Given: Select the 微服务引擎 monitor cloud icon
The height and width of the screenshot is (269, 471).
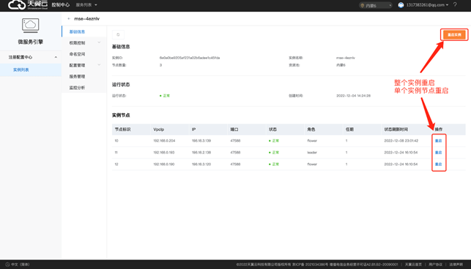Looking at the screenshot, I should pyautogui.click(x=30, y=26).
